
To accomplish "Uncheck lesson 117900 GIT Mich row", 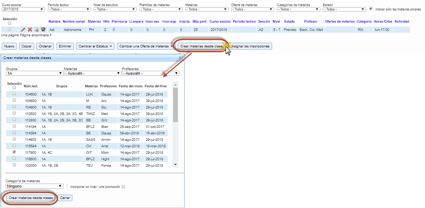I will pos(14,152).
